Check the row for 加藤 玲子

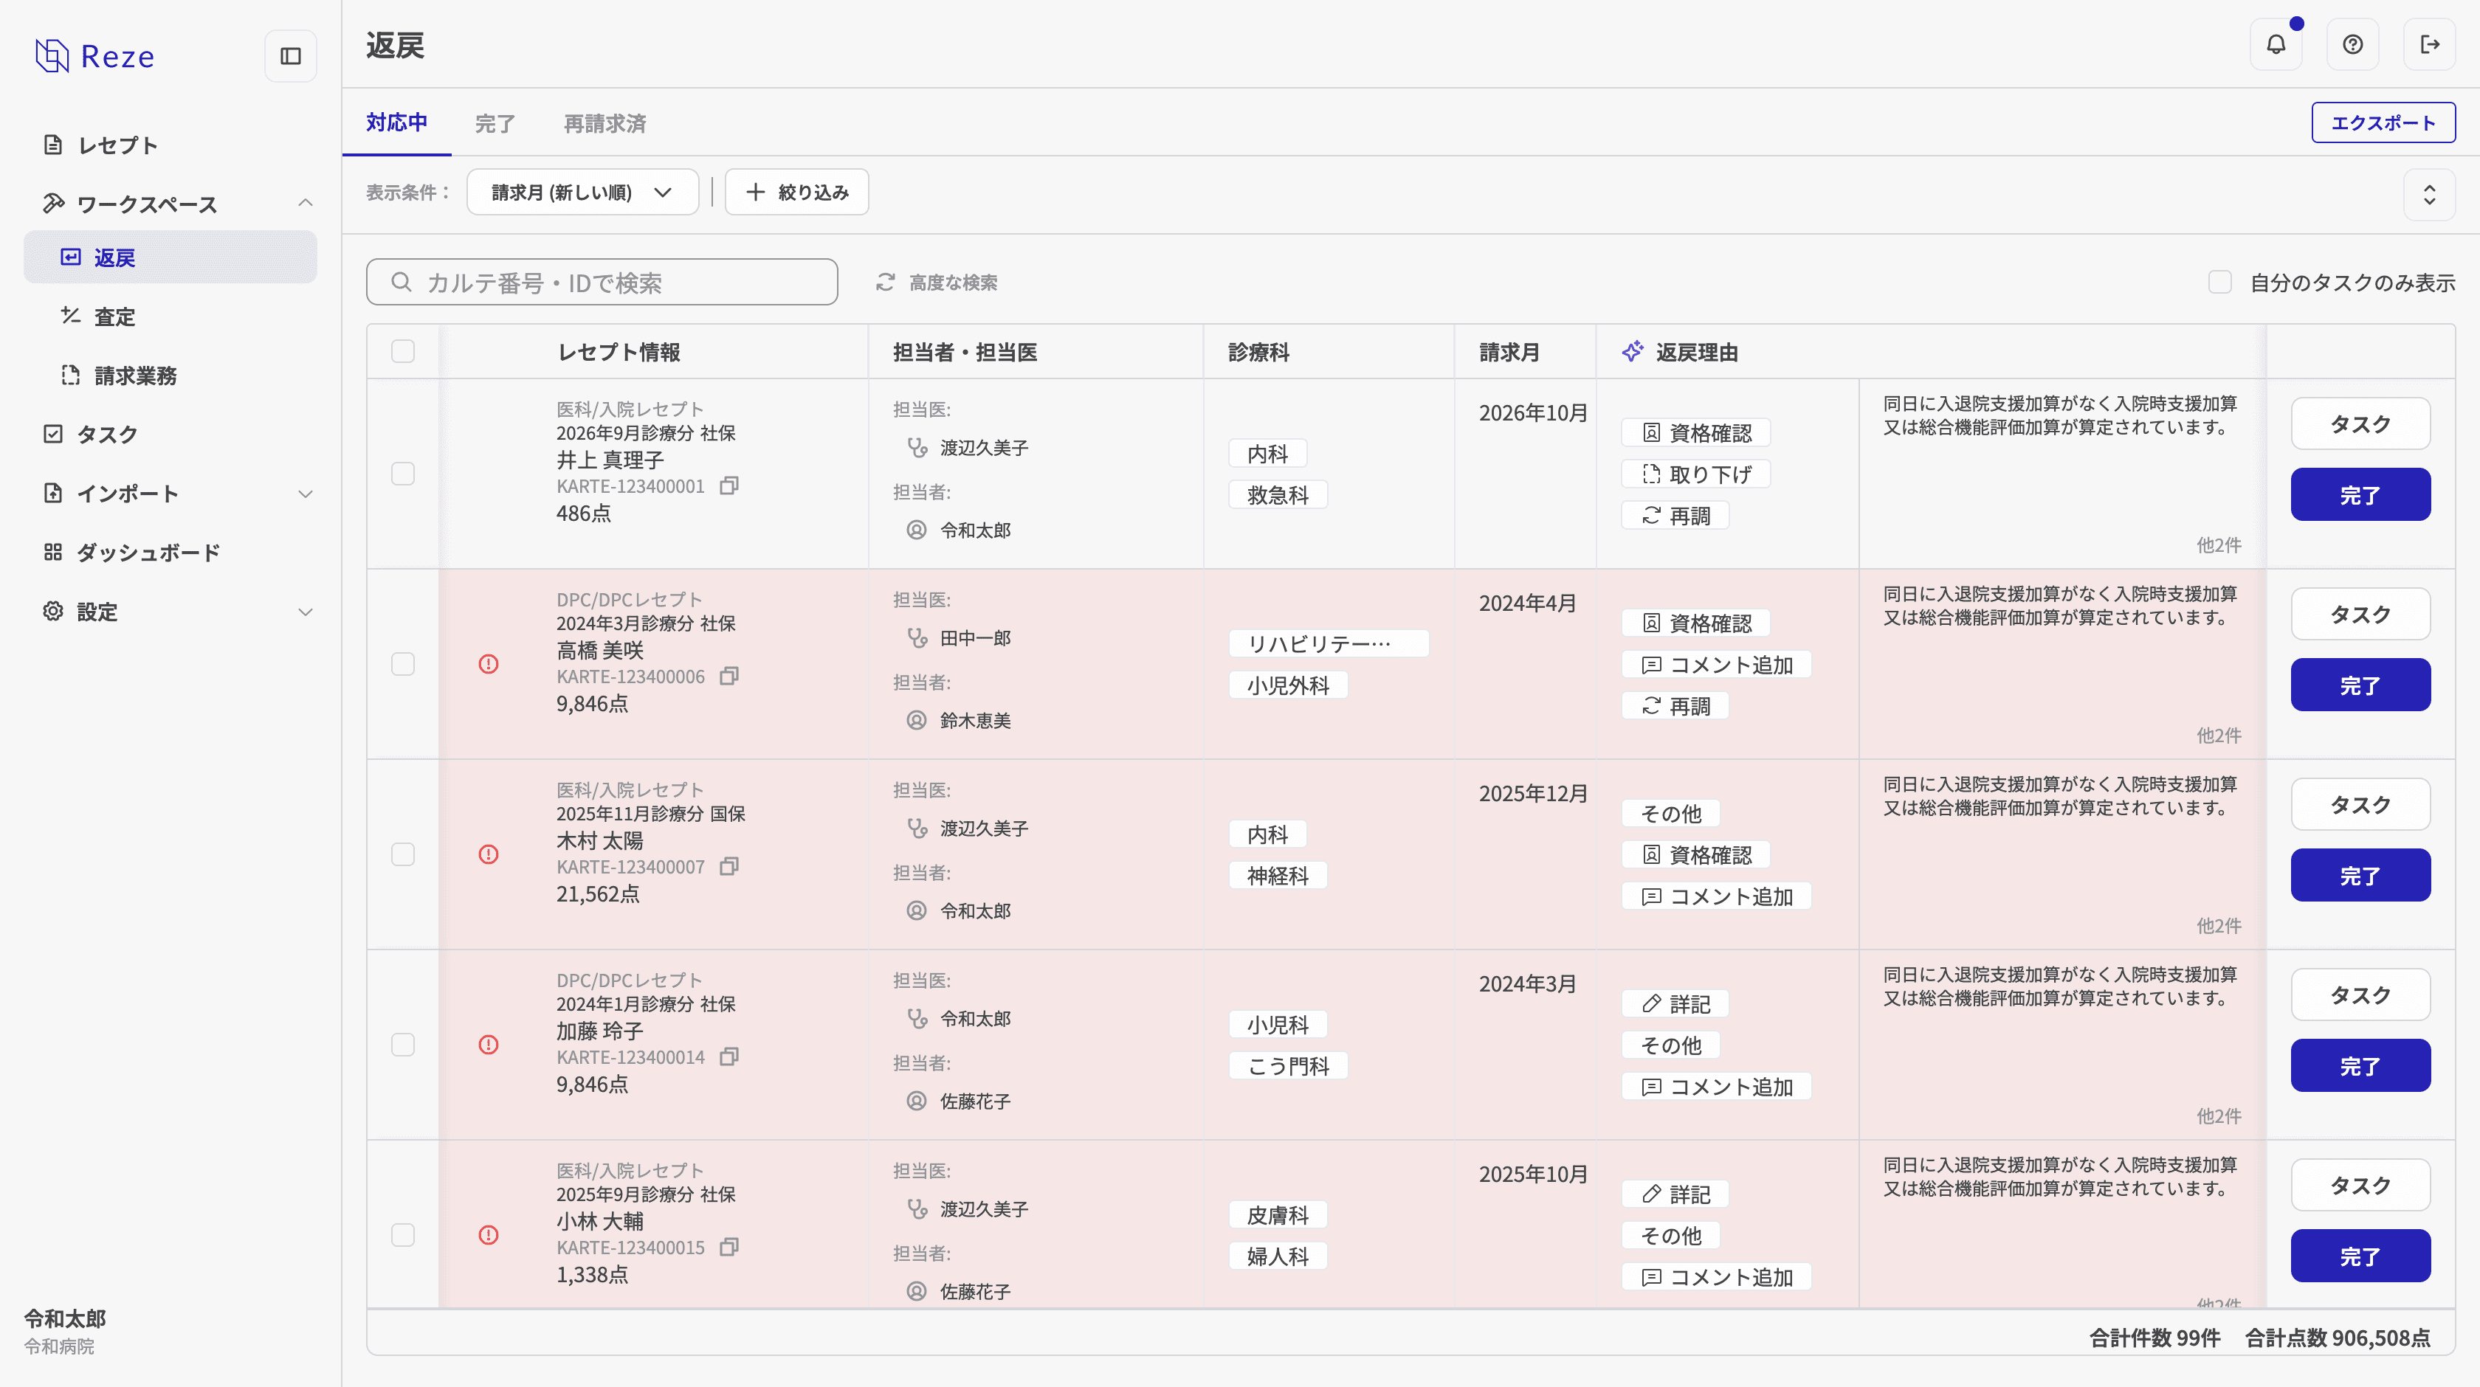pos(404,1045)
